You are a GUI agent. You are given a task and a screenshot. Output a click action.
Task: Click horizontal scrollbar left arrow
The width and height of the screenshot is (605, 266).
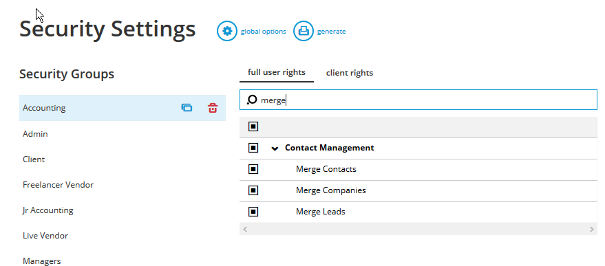(244, 230)
